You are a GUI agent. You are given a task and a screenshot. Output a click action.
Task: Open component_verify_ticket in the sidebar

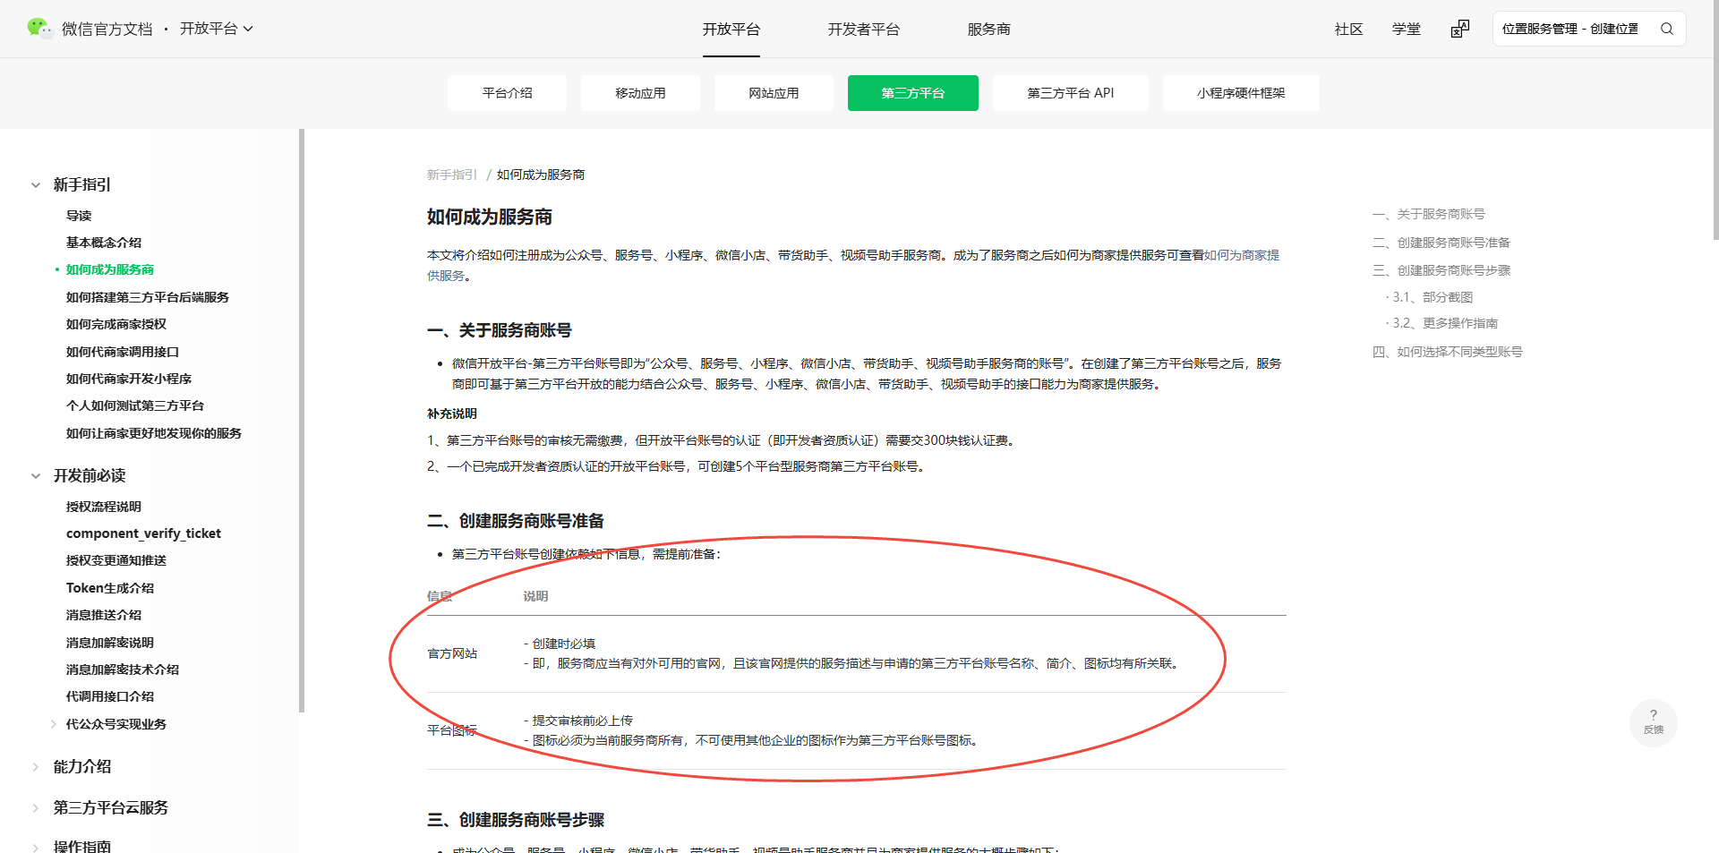[143, 533]
